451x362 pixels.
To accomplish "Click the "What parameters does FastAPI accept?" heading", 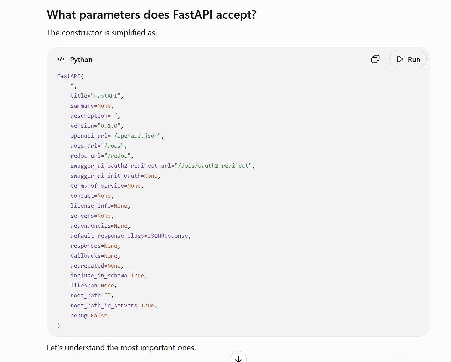I will [151, 15].
